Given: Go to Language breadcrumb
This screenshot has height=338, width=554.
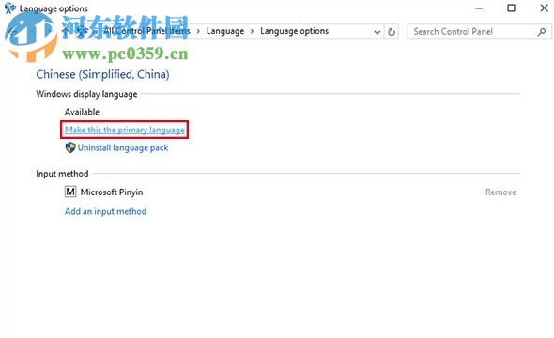Looking at the screenshot, I should coord(225,31).
